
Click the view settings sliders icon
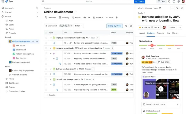(126, 26)
